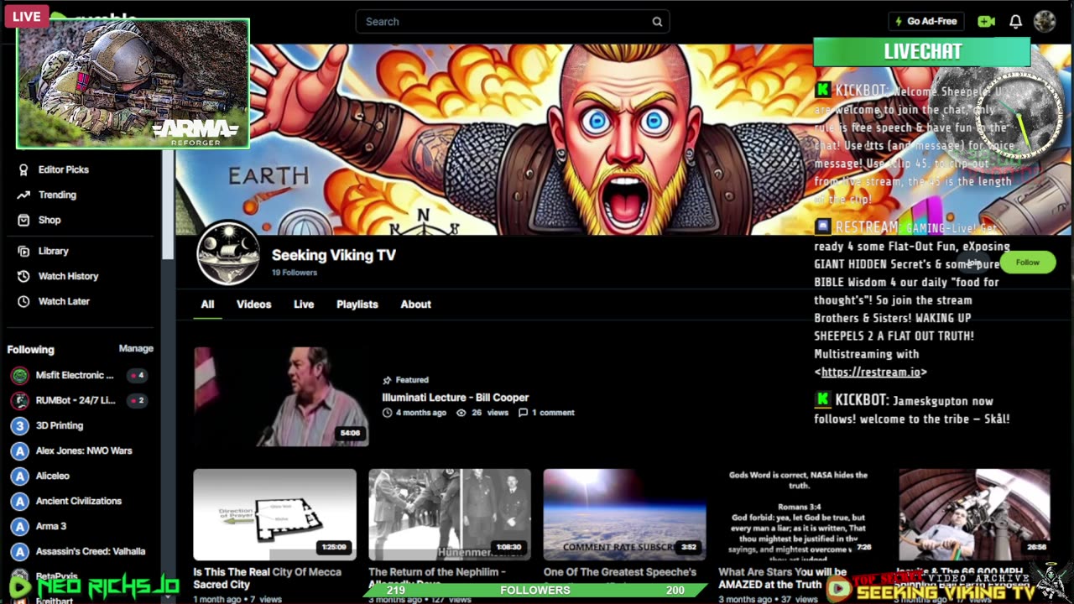The image size is (1074, 604).
Task: Click the Seeking Viking TV channel name
Action: tap(334, 255)
